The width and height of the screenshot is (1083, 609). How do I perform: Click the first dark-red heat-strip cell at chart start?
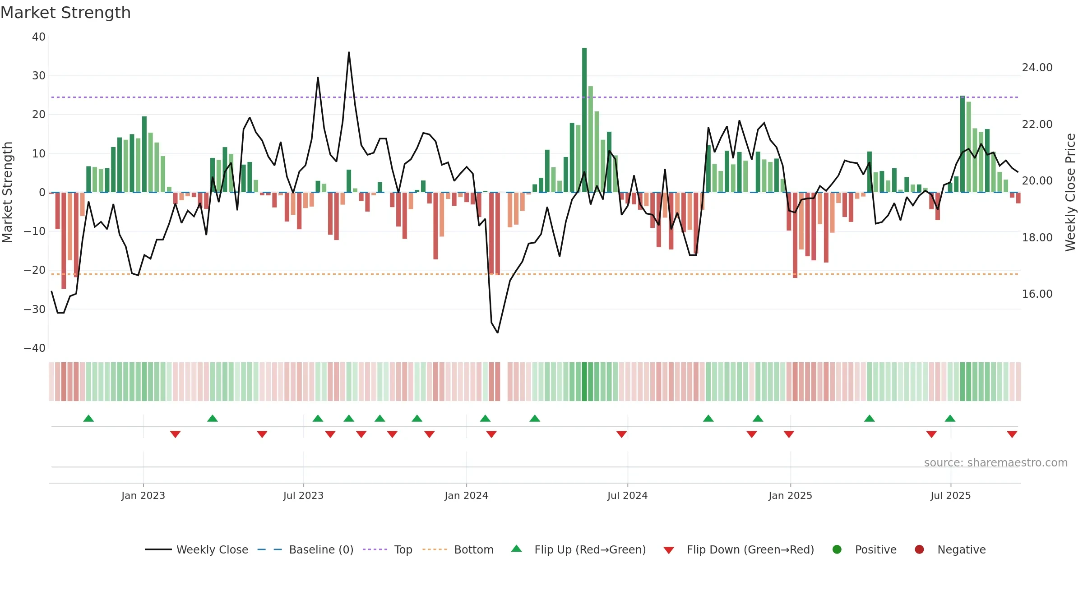[64, 382]
